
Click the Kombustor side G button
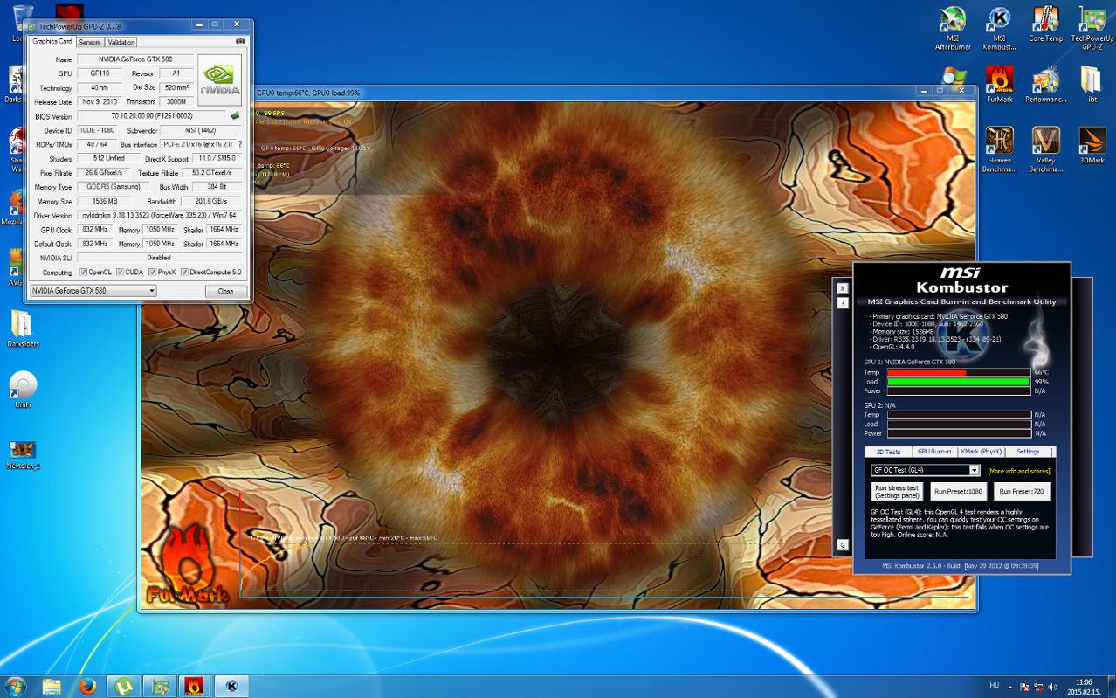pyautogui.click(x=843, y=545)
